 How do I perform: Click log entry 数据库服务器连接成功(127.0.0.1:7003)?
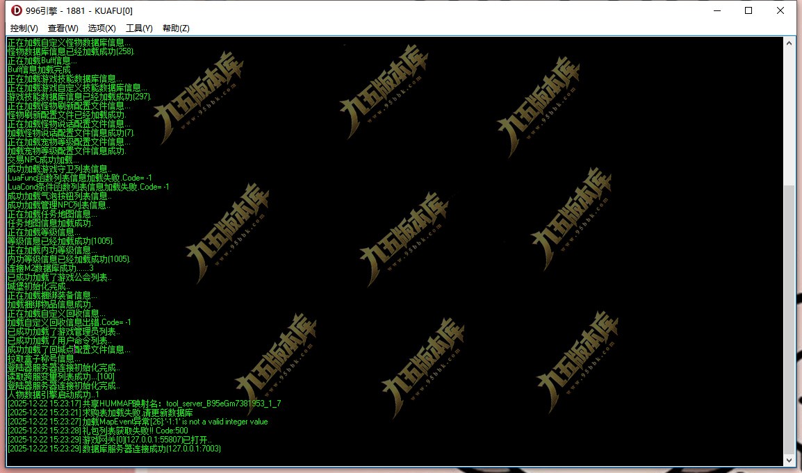pyautogui.click(x=114, y=449)
